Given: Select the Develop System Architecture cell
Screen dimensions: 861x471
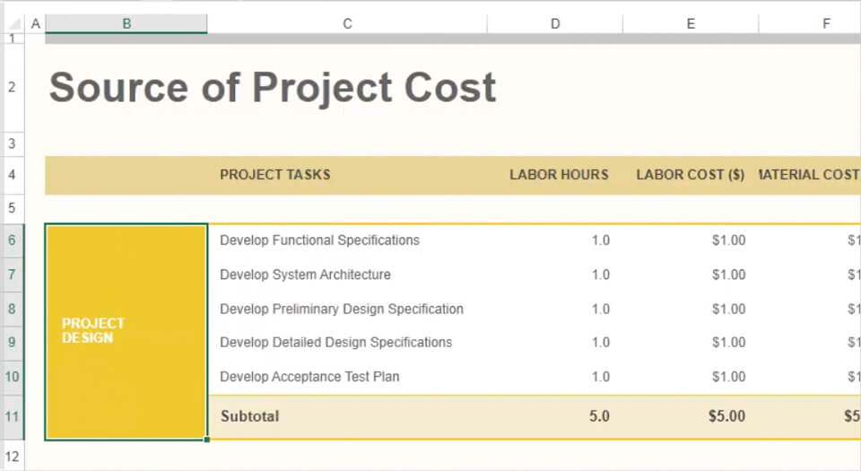Looking at the screenshot, I should pos(305,275).
